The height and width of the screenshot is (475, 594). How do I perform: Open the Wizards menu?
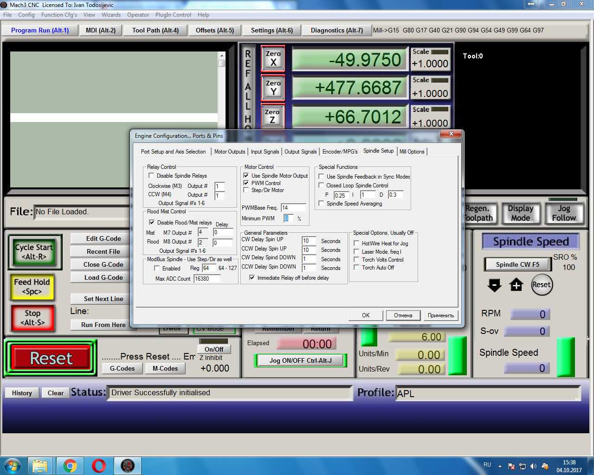pyautogui.click(x=111, y=15)
